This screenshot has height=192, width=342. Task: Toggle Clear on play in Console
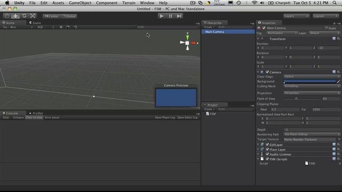34,117
